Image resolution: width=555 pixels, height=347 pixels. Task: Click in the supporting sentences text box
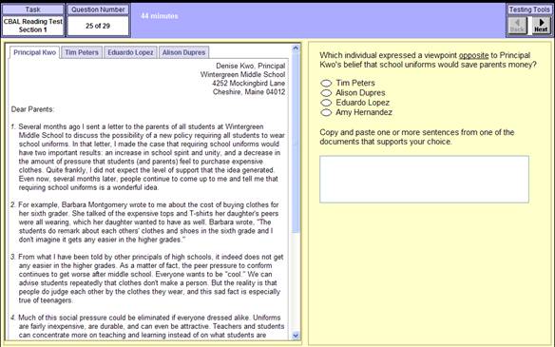click(425, 179)
